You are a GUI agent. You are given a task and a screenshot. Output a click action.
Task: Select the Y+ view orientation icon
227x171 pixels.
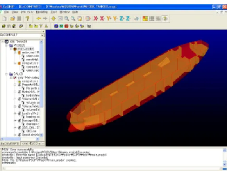coord(109,18)
